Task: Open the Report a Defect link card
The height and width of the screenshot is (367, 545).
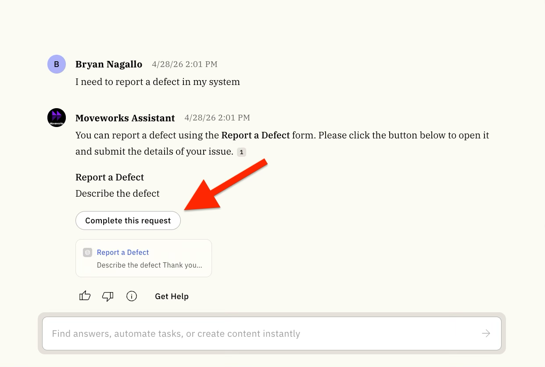Action: tap(143, 258)
